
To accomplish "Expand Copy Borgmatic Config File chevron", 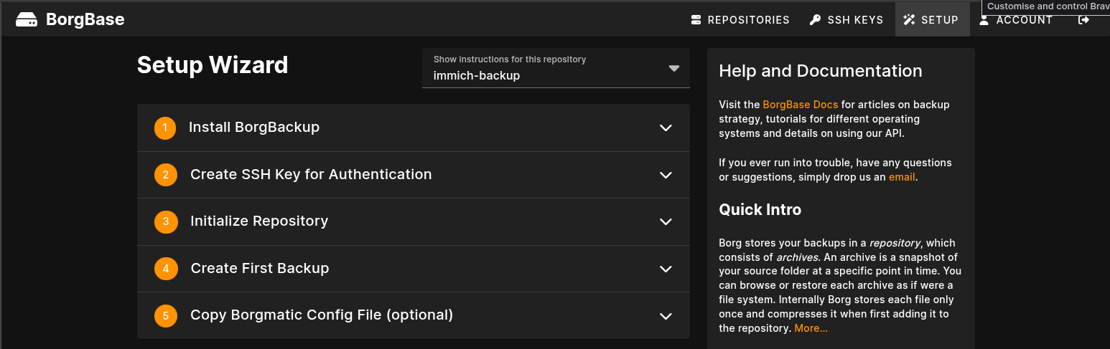I will [x=666, y=316].
